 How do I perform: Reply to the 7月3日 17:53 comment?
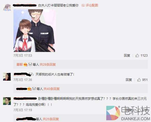pyautogui.click(x=127, y=56)
